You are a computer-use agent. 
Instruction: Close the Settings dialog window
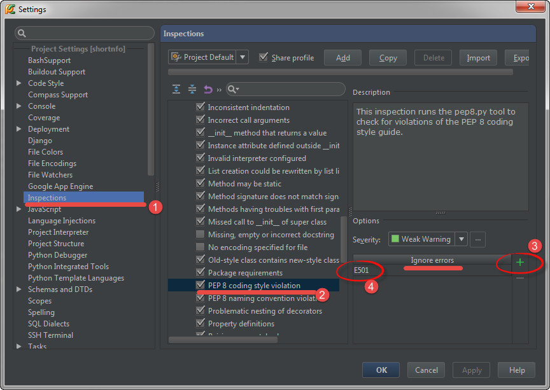click(x=531, y=6)
